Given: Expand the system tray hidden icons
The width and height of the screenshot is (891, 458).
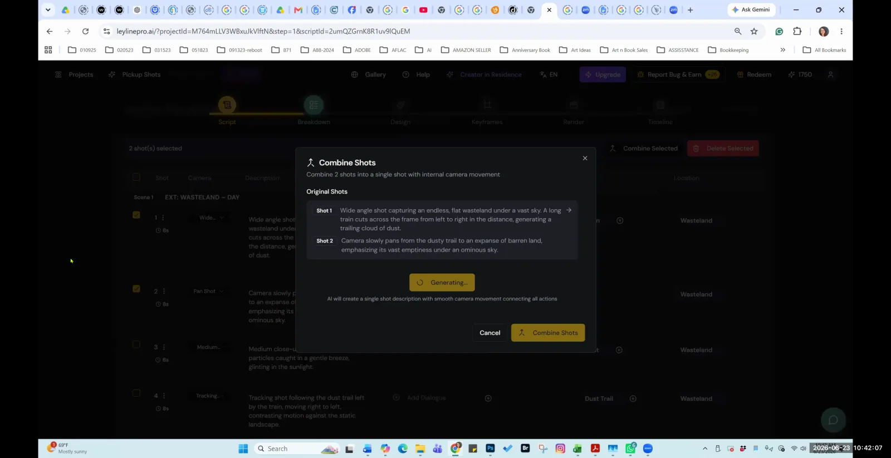Looking at the screenshot, I should tap(705, 449).
